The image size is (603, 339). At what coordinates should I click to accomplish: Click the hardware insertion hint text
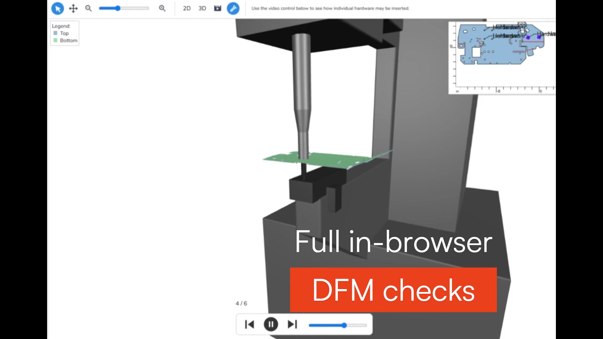tap(330, 8)
